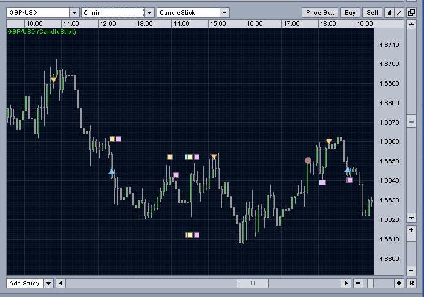Click the pink square marker near 1.6640 at 18:50
The image size is (424, 297).
350,180
